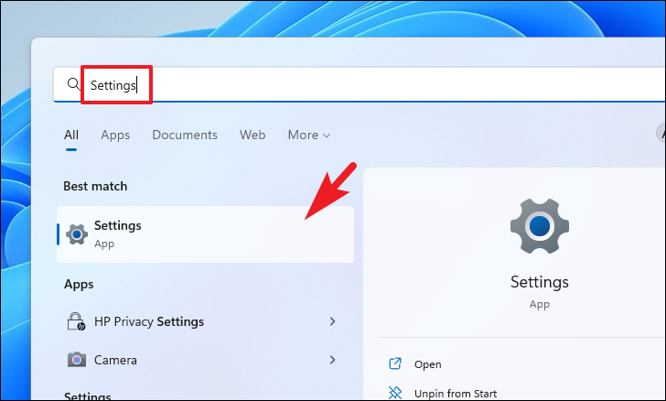The image size is (666, 401).
Task: Switch to the Apps tab
Action: pos(115,135)
